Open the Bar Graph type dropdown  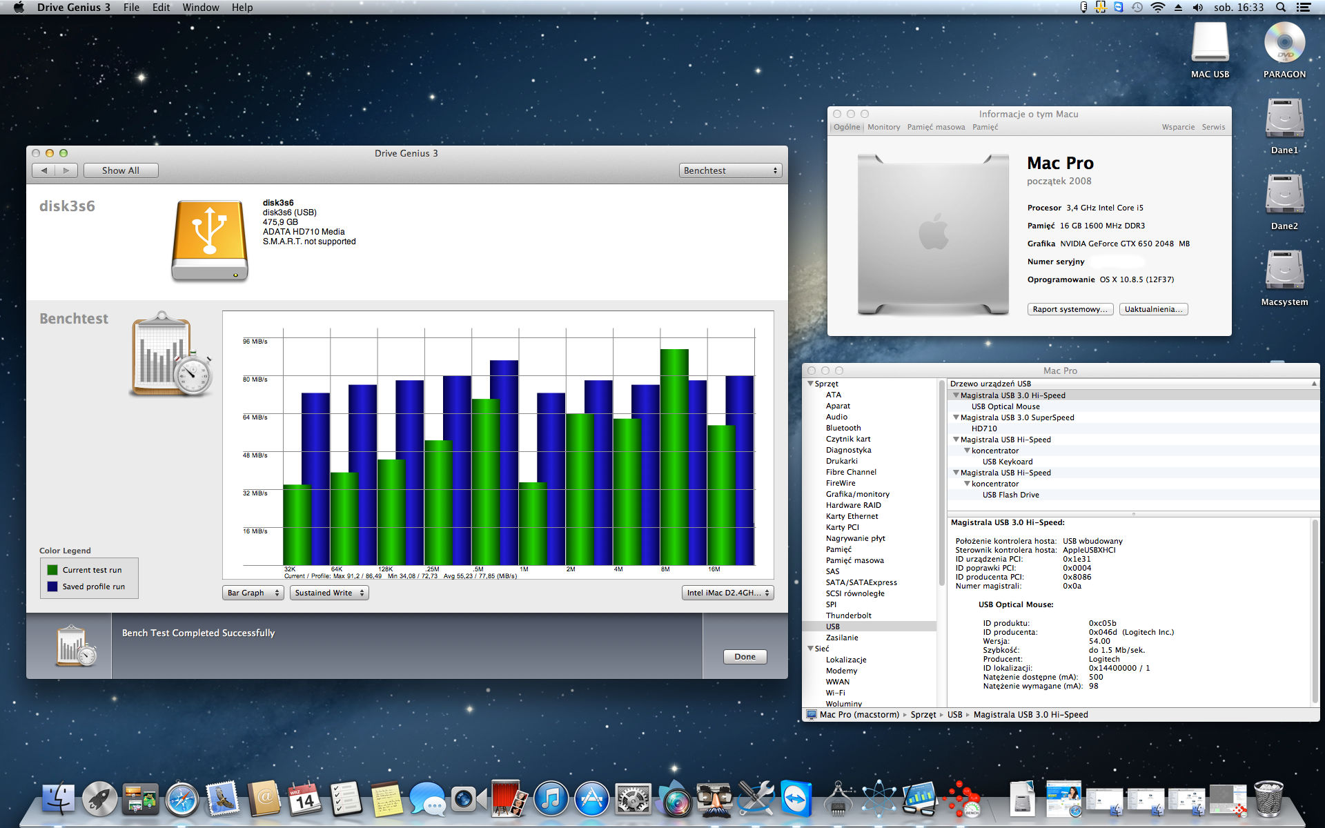click(x=253, y=593)
